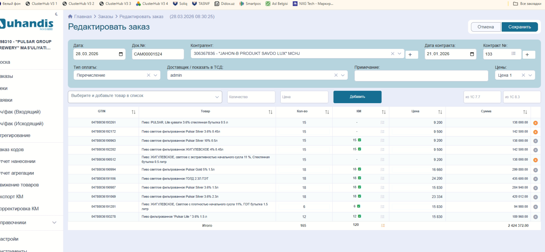Image resolution: width=545 pixels, height=252 pixels.
Task: Click the Добавить button
Action: click(357, 97)
